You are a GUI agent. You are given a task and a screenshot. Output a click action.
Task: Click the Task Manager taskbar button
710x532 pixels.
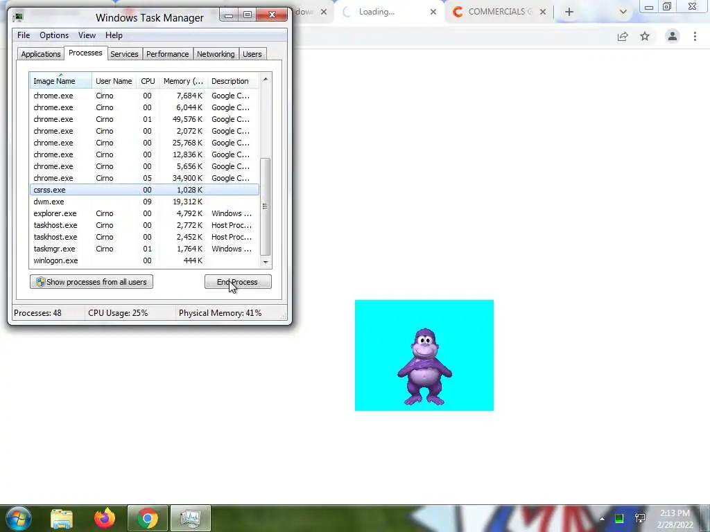click(190, 518)
